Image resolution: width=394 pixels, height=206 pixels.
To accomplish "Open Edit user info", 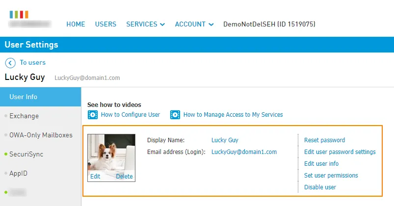I will tap(321, 163).
